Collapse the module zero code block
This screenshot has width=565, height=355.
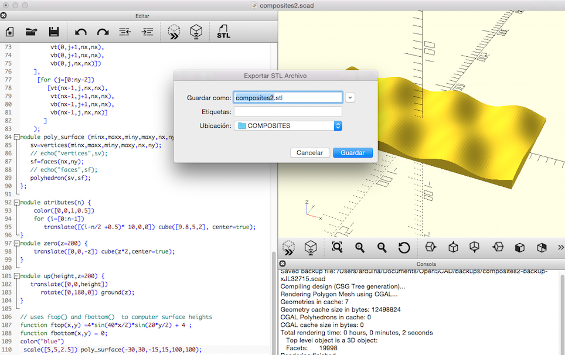16,243
